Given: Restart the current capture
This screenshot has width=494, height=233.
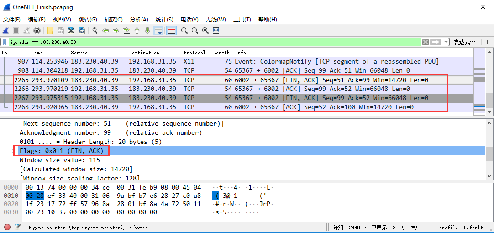Looking at the screenshot, I should (26, 31).
